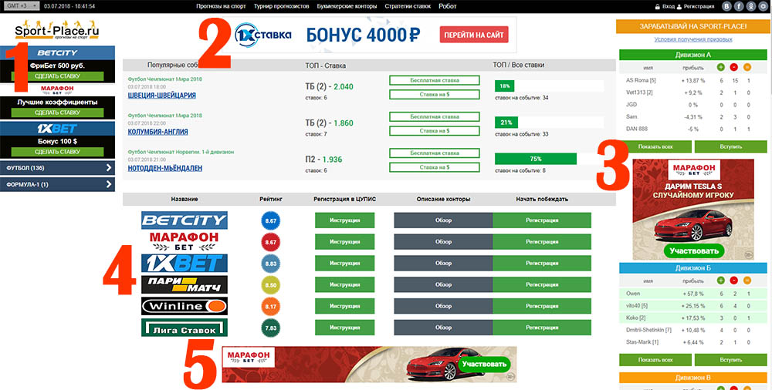Viewport: 772px width, 390px height.
Task: Click the orange equals icon in Дивизион Б
Action: [x=747, y=281]
